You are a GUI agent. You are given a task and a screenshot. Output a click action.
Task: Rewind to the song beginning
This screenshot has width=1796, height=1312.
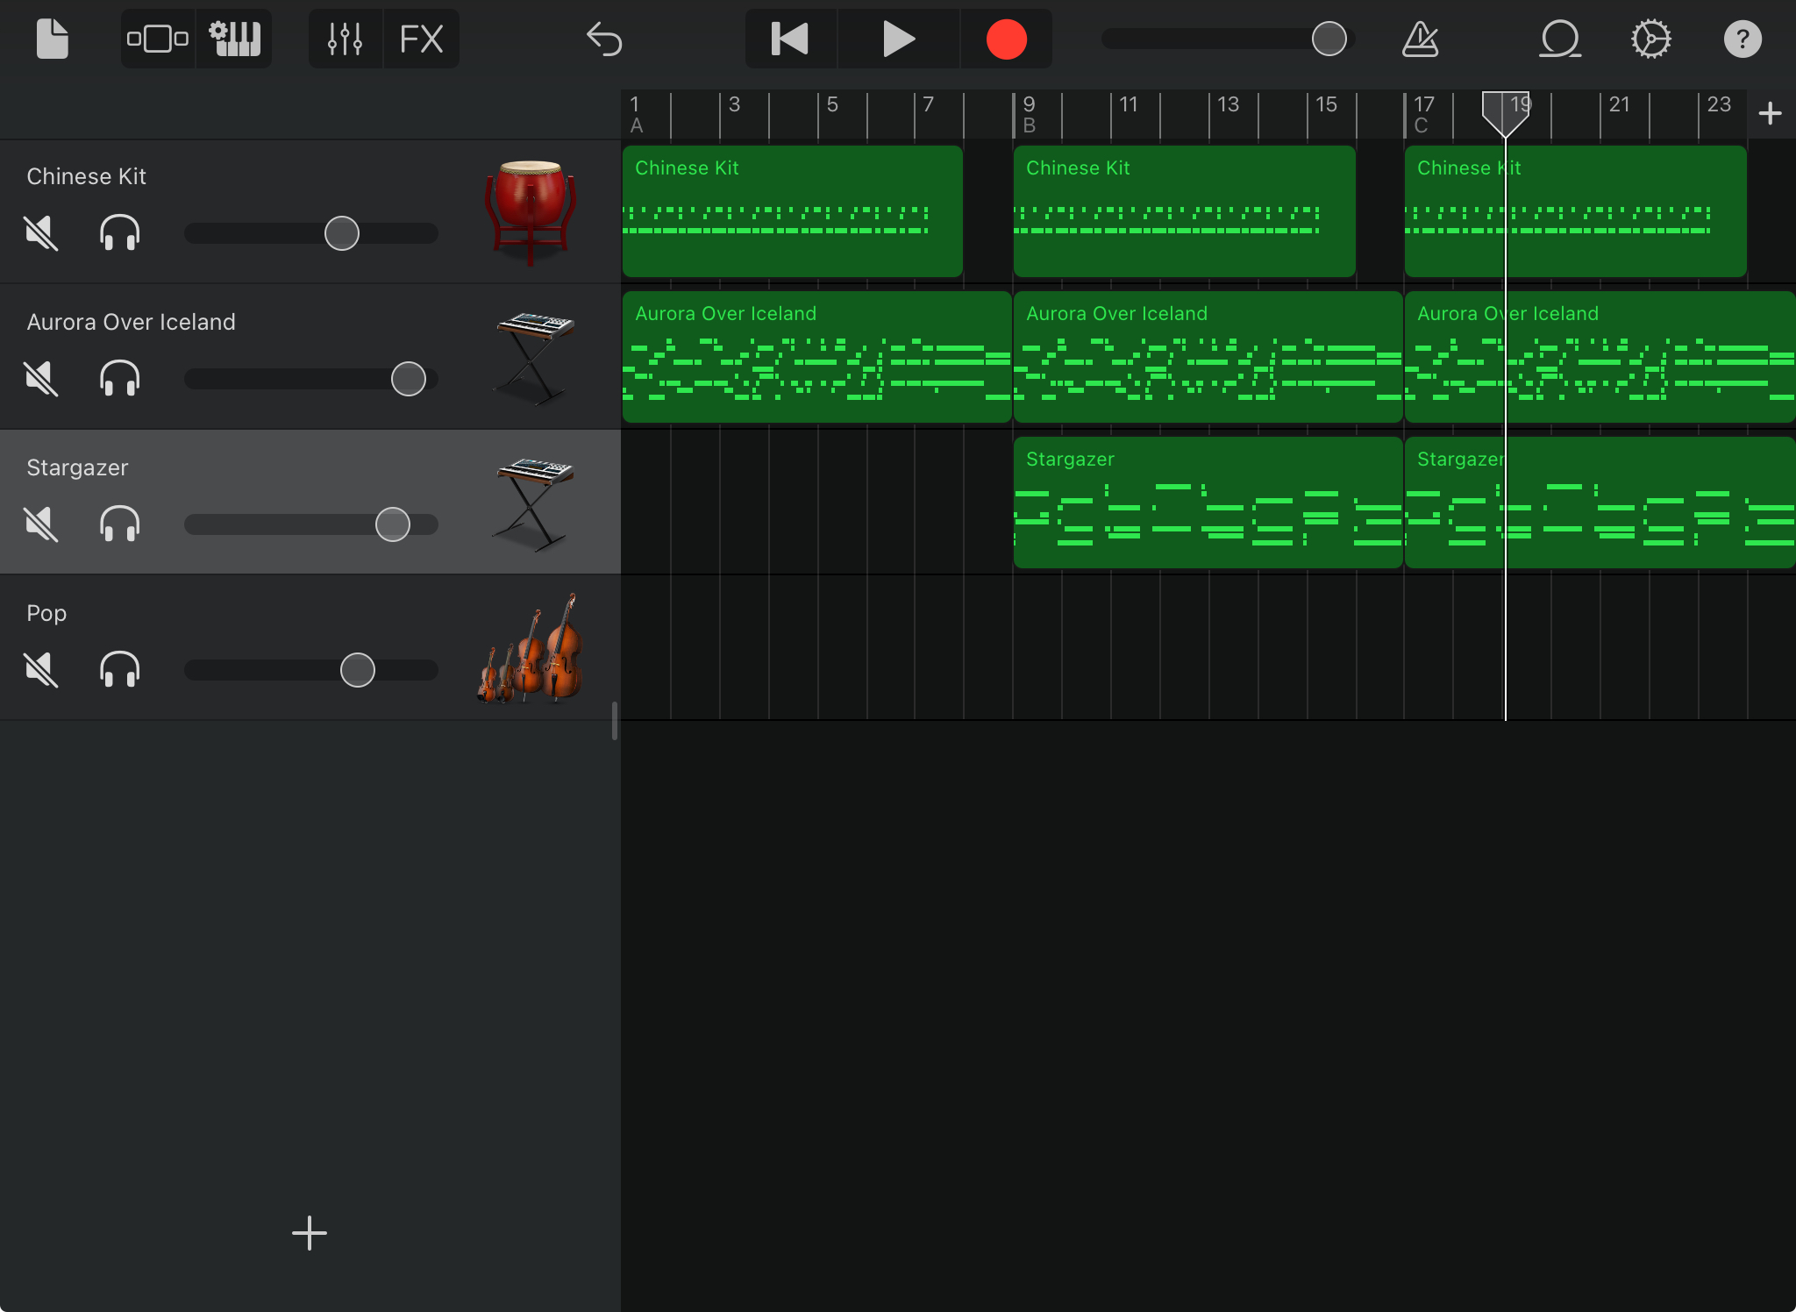coord(788,39)
